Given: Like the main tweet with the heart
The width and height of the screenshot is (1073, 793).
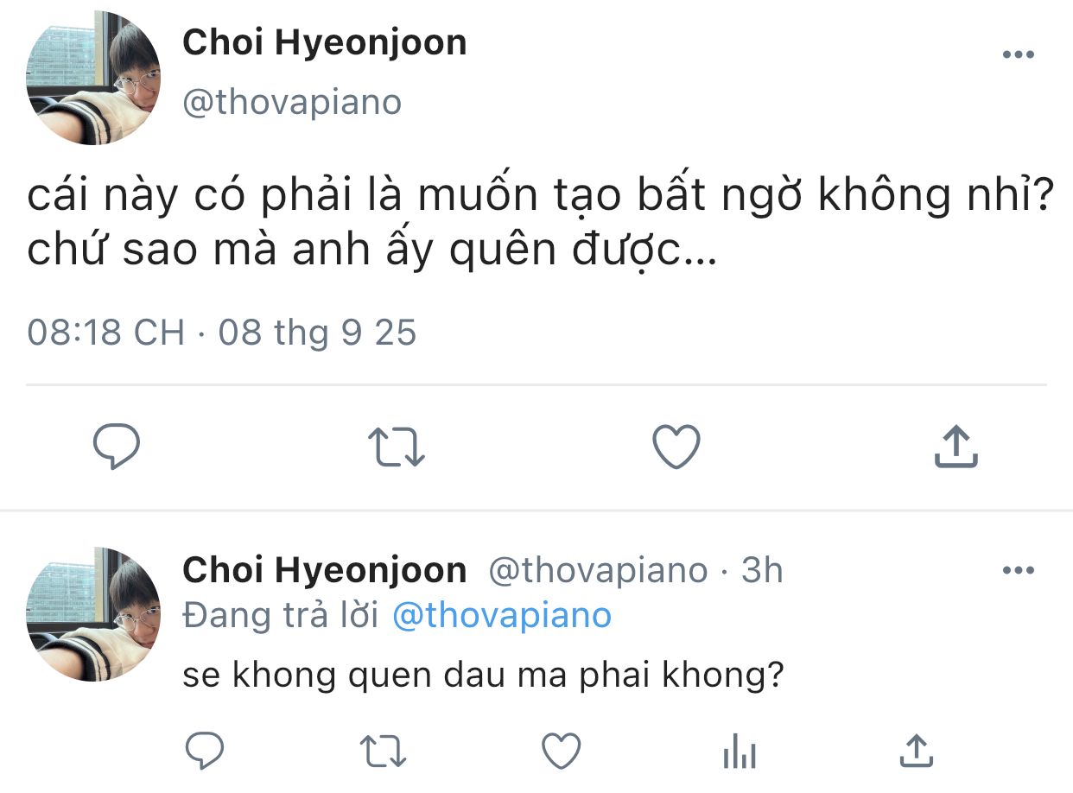Looking at the screenshot, I should [676, 447].
